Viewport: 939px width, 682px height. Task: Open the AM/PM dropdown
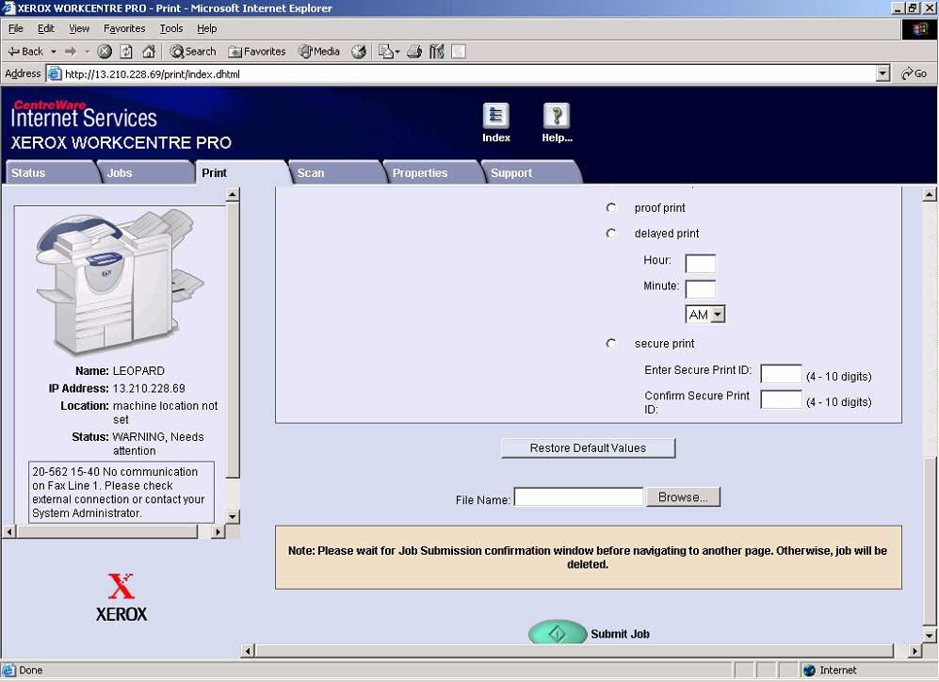pos(704,315)
